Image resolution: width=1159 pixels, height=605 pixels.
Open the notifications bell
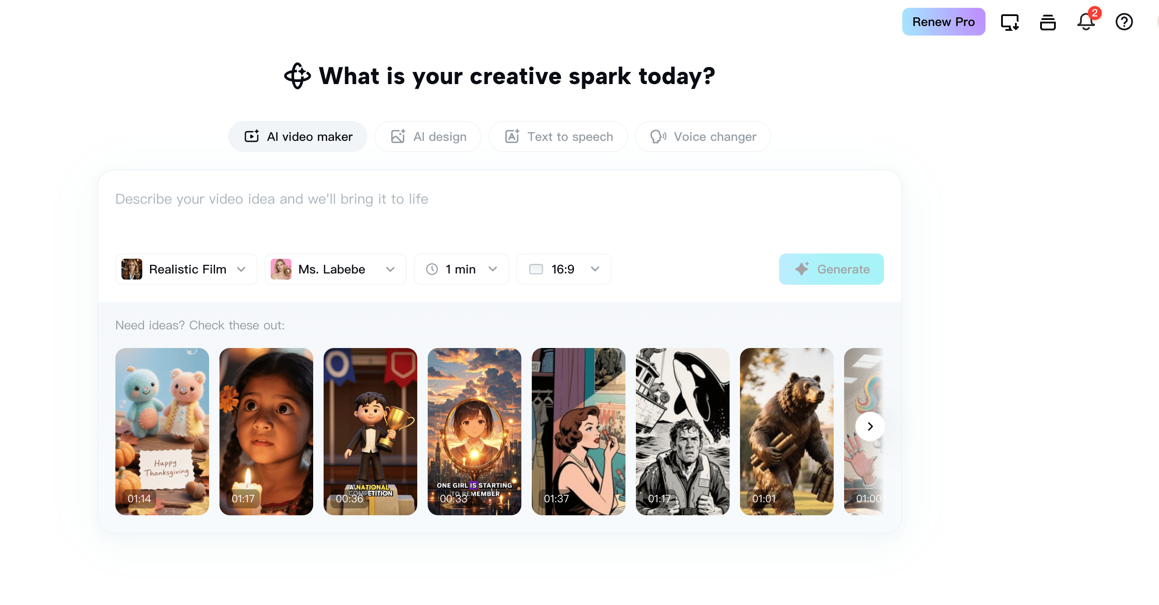pyautogui.click(x=1086, y=22)
